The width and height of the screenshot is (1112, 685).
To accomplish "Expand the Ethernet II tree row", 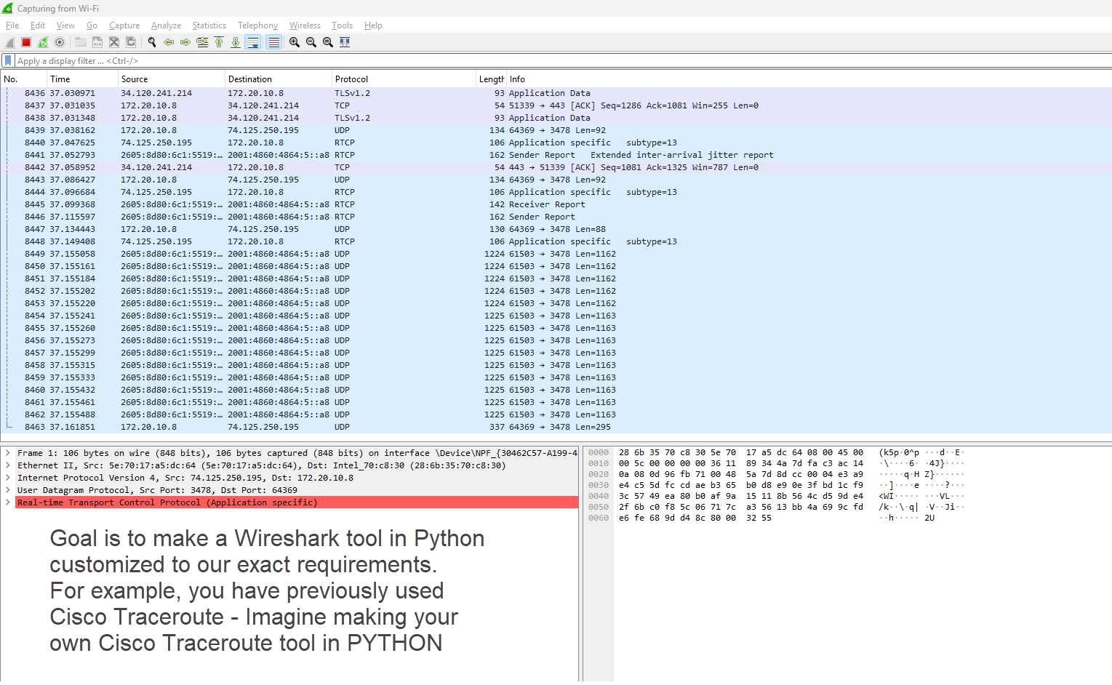I will click(8, 465).
